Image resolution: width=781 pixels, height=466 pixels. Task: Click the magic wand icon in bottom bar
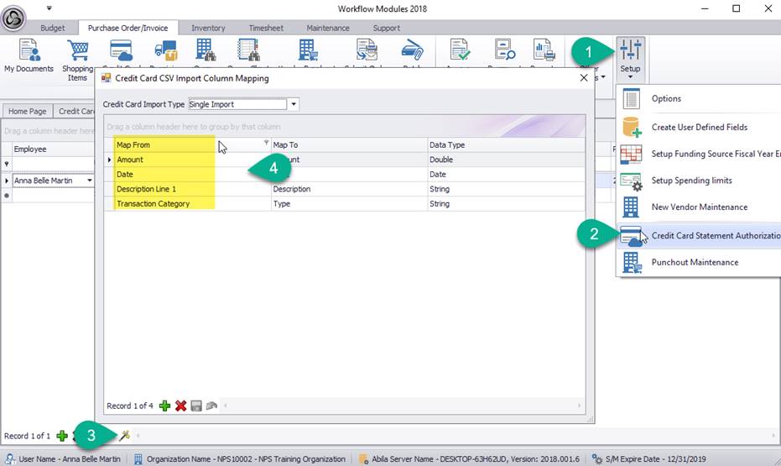[x=125, y=435]
